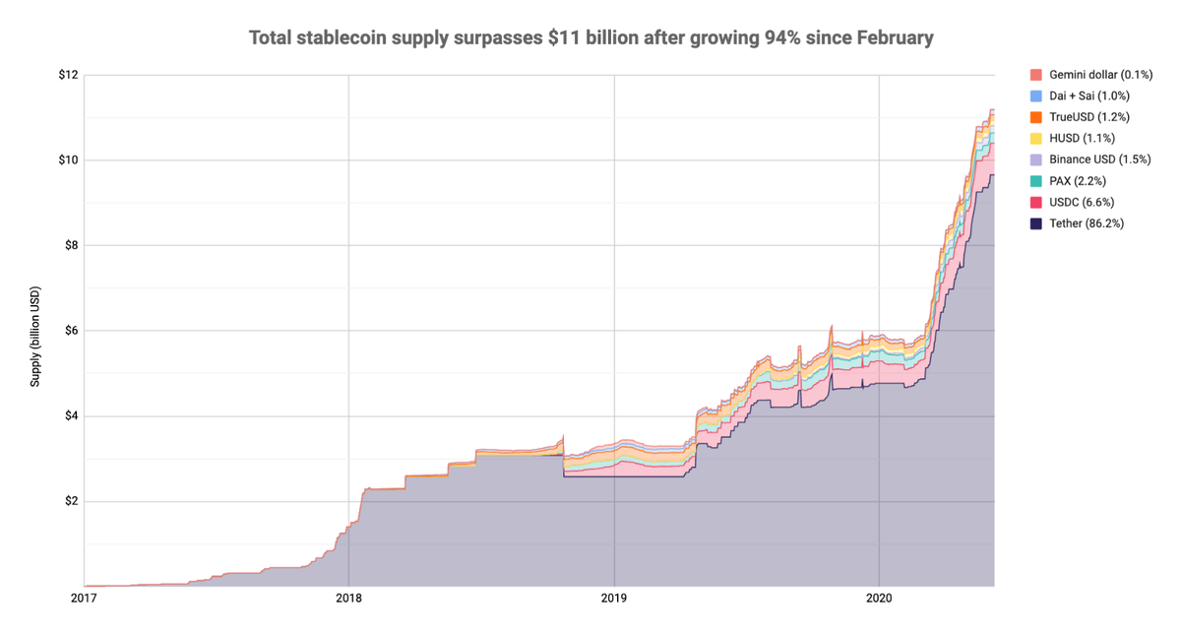
Task: Select the Binance USD purple swatch
Action: coord(1036,159)
